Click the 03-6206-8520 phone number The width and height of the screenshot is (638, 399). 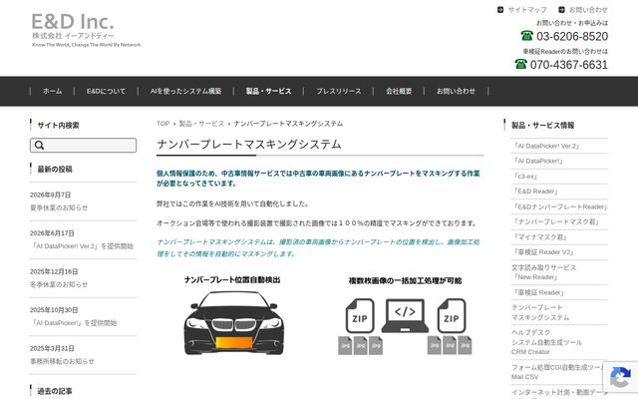[x=572, y=36]
